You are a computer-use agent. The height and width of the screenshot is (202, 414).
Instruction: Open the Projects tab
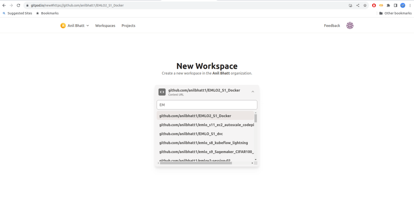[x=128, y=25]
